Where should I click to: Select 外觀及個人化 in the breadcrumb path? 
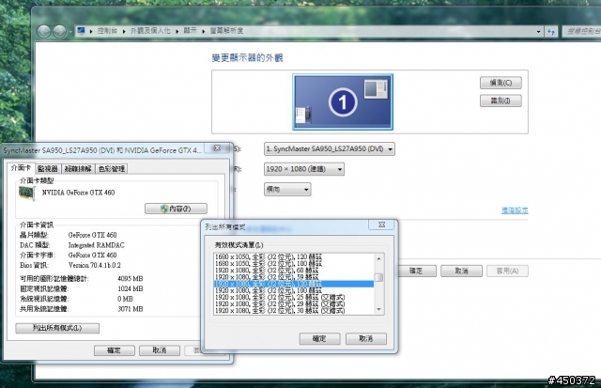coord(150,31)
